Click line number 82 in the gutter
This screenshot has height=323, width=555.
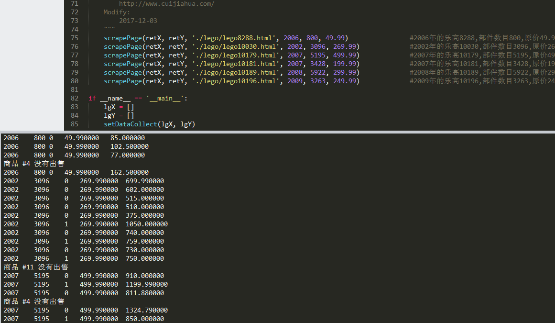pos(74,98)
